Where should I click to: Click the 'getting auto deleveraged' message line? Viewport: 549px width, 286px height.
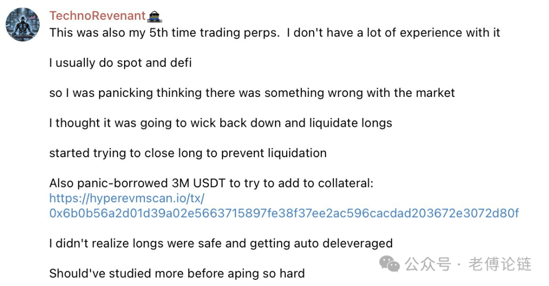click(221, 243)
